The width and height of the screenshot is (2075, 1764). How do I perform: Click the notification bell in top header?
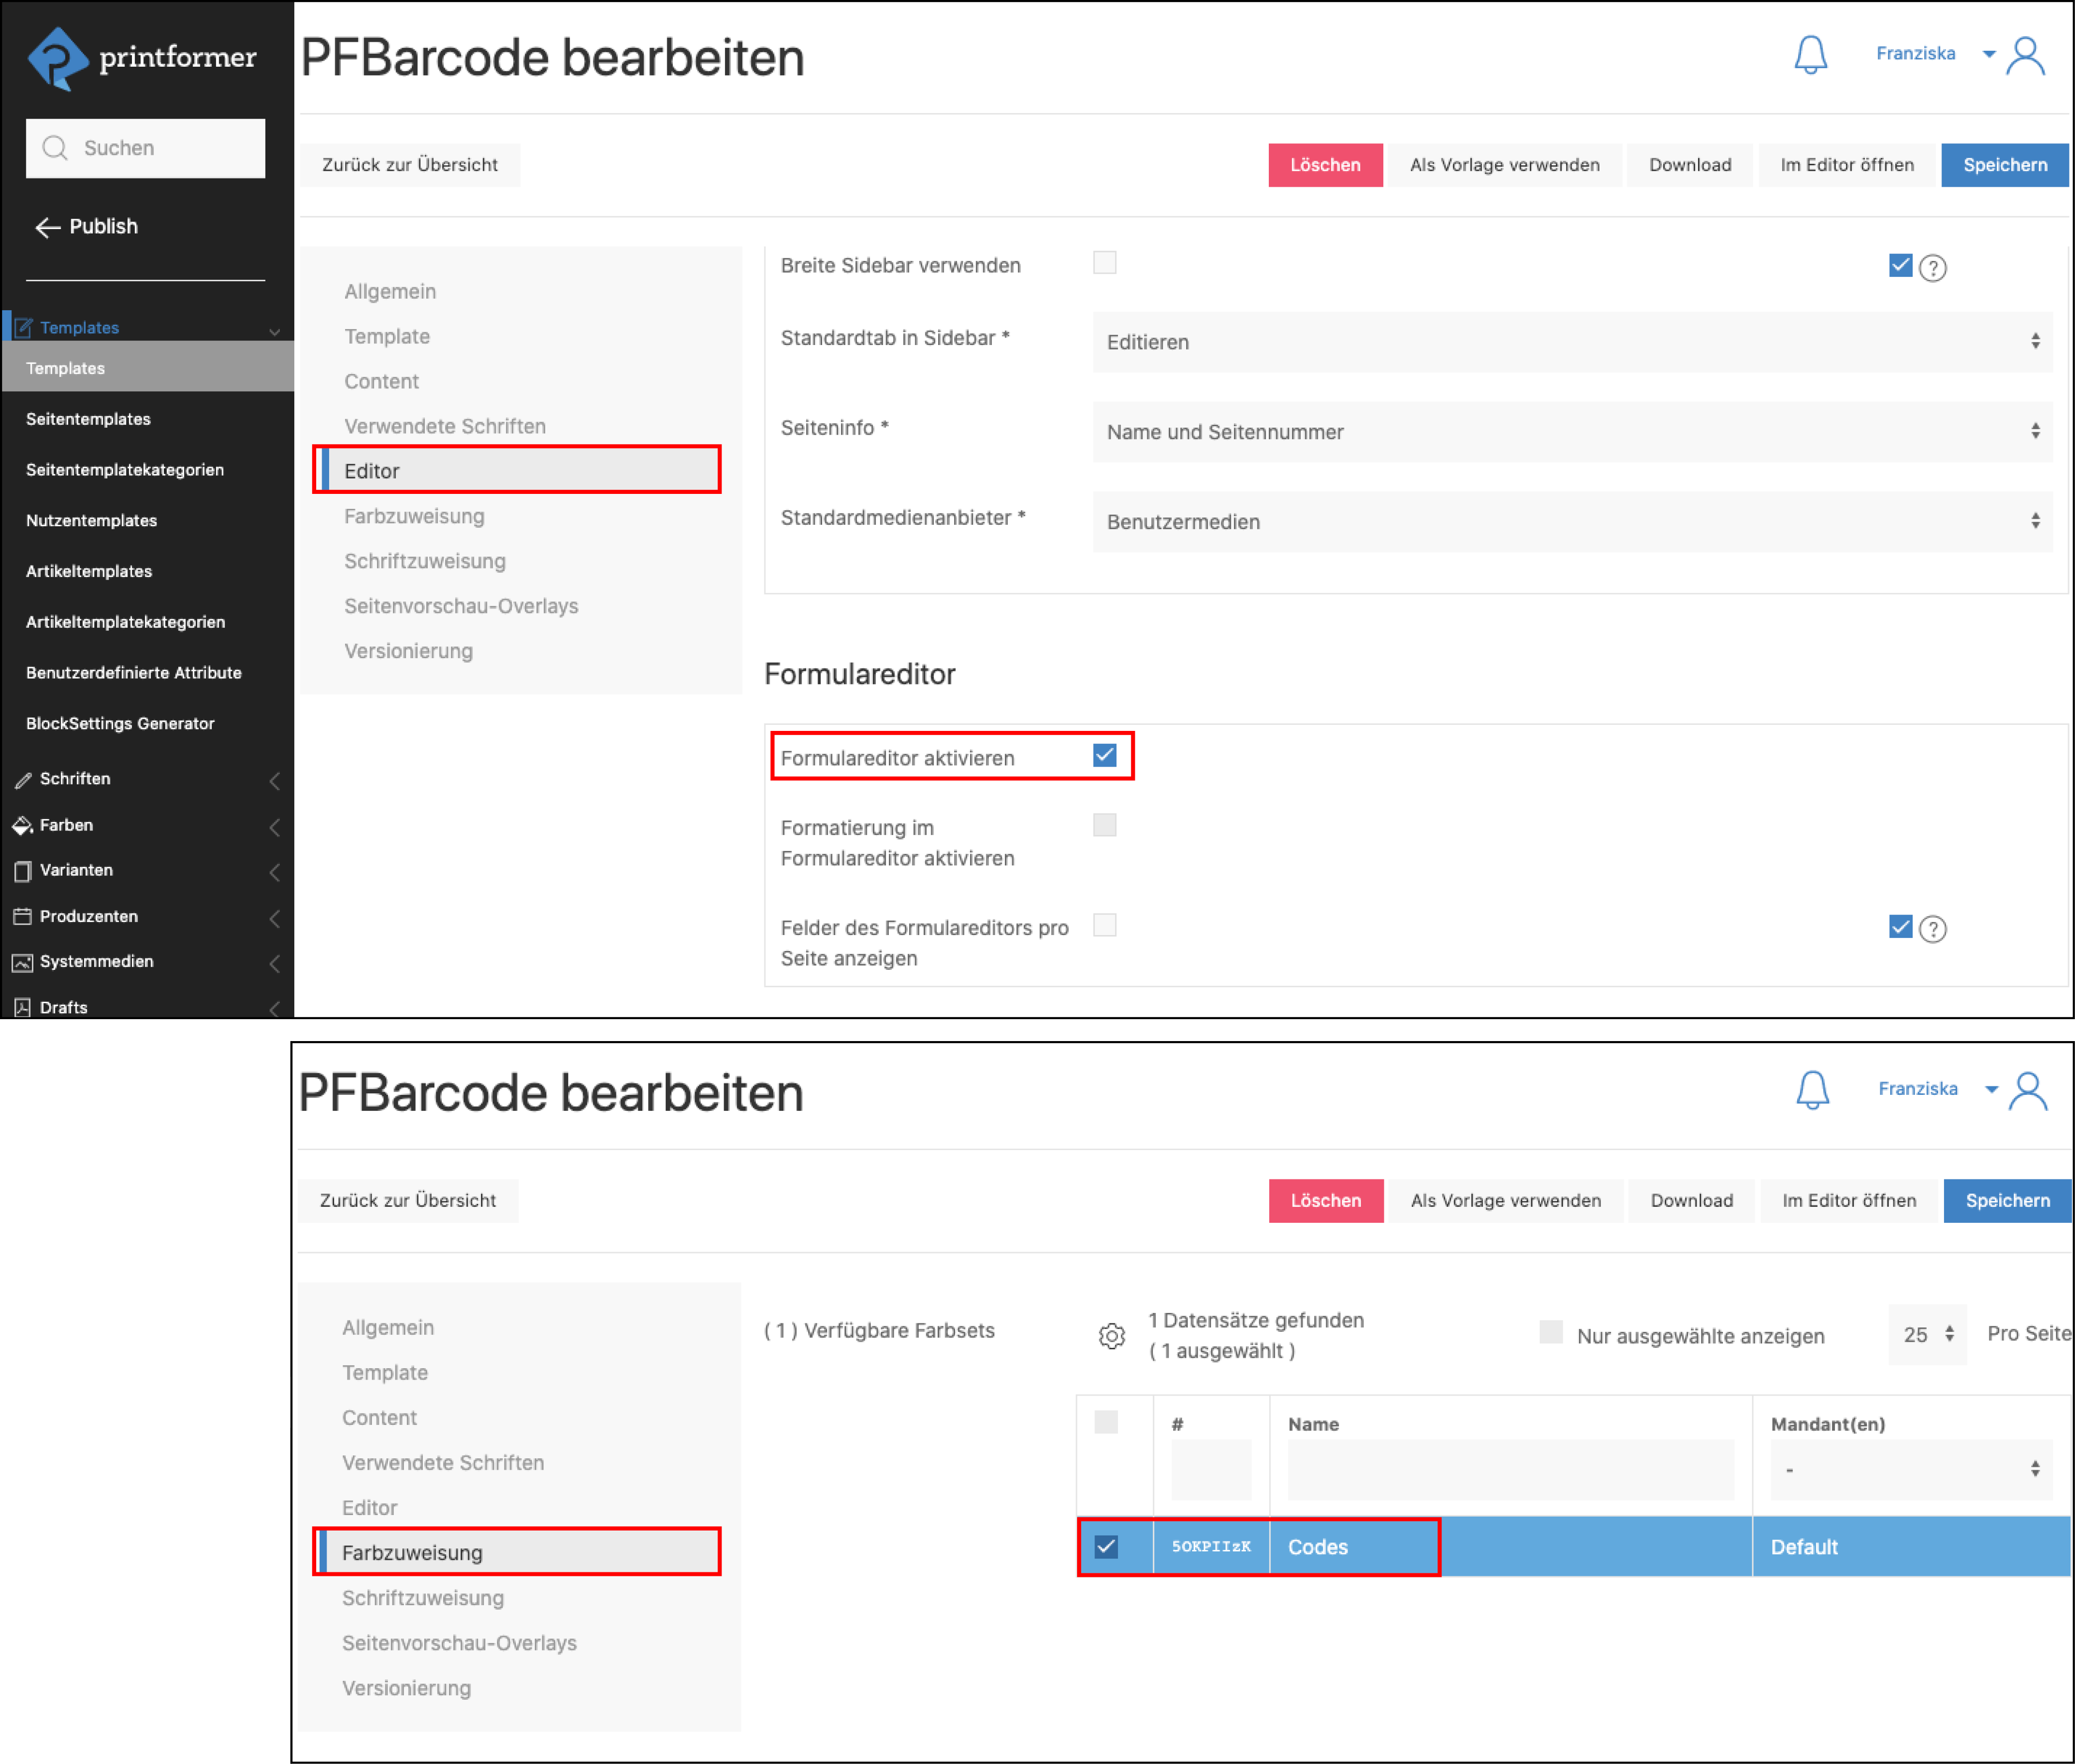point(1810,54)
